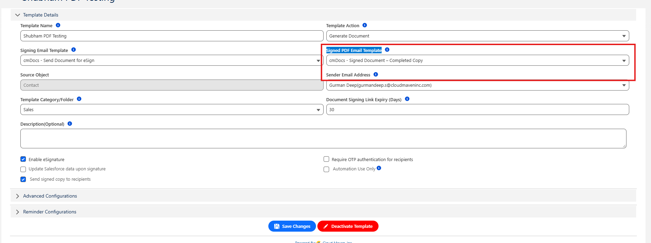Check Update Salesforce data upon signature

click(x=23, y=169)
